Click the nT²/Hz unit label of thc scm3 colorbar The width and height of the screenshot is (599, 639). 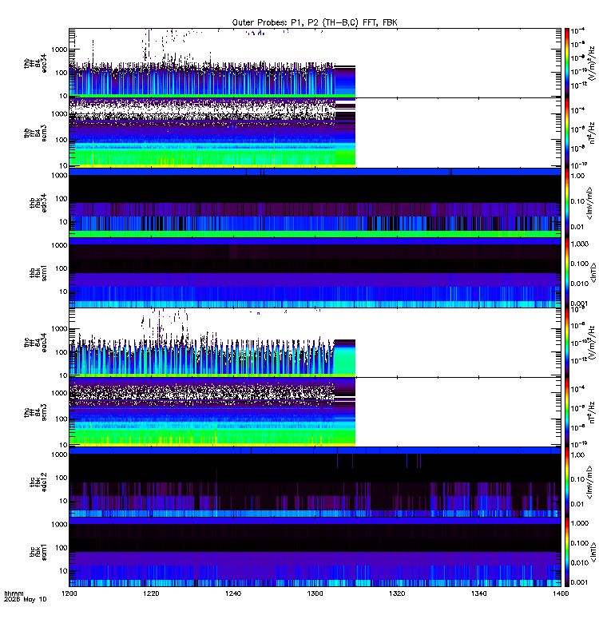(x=592, y=412)
